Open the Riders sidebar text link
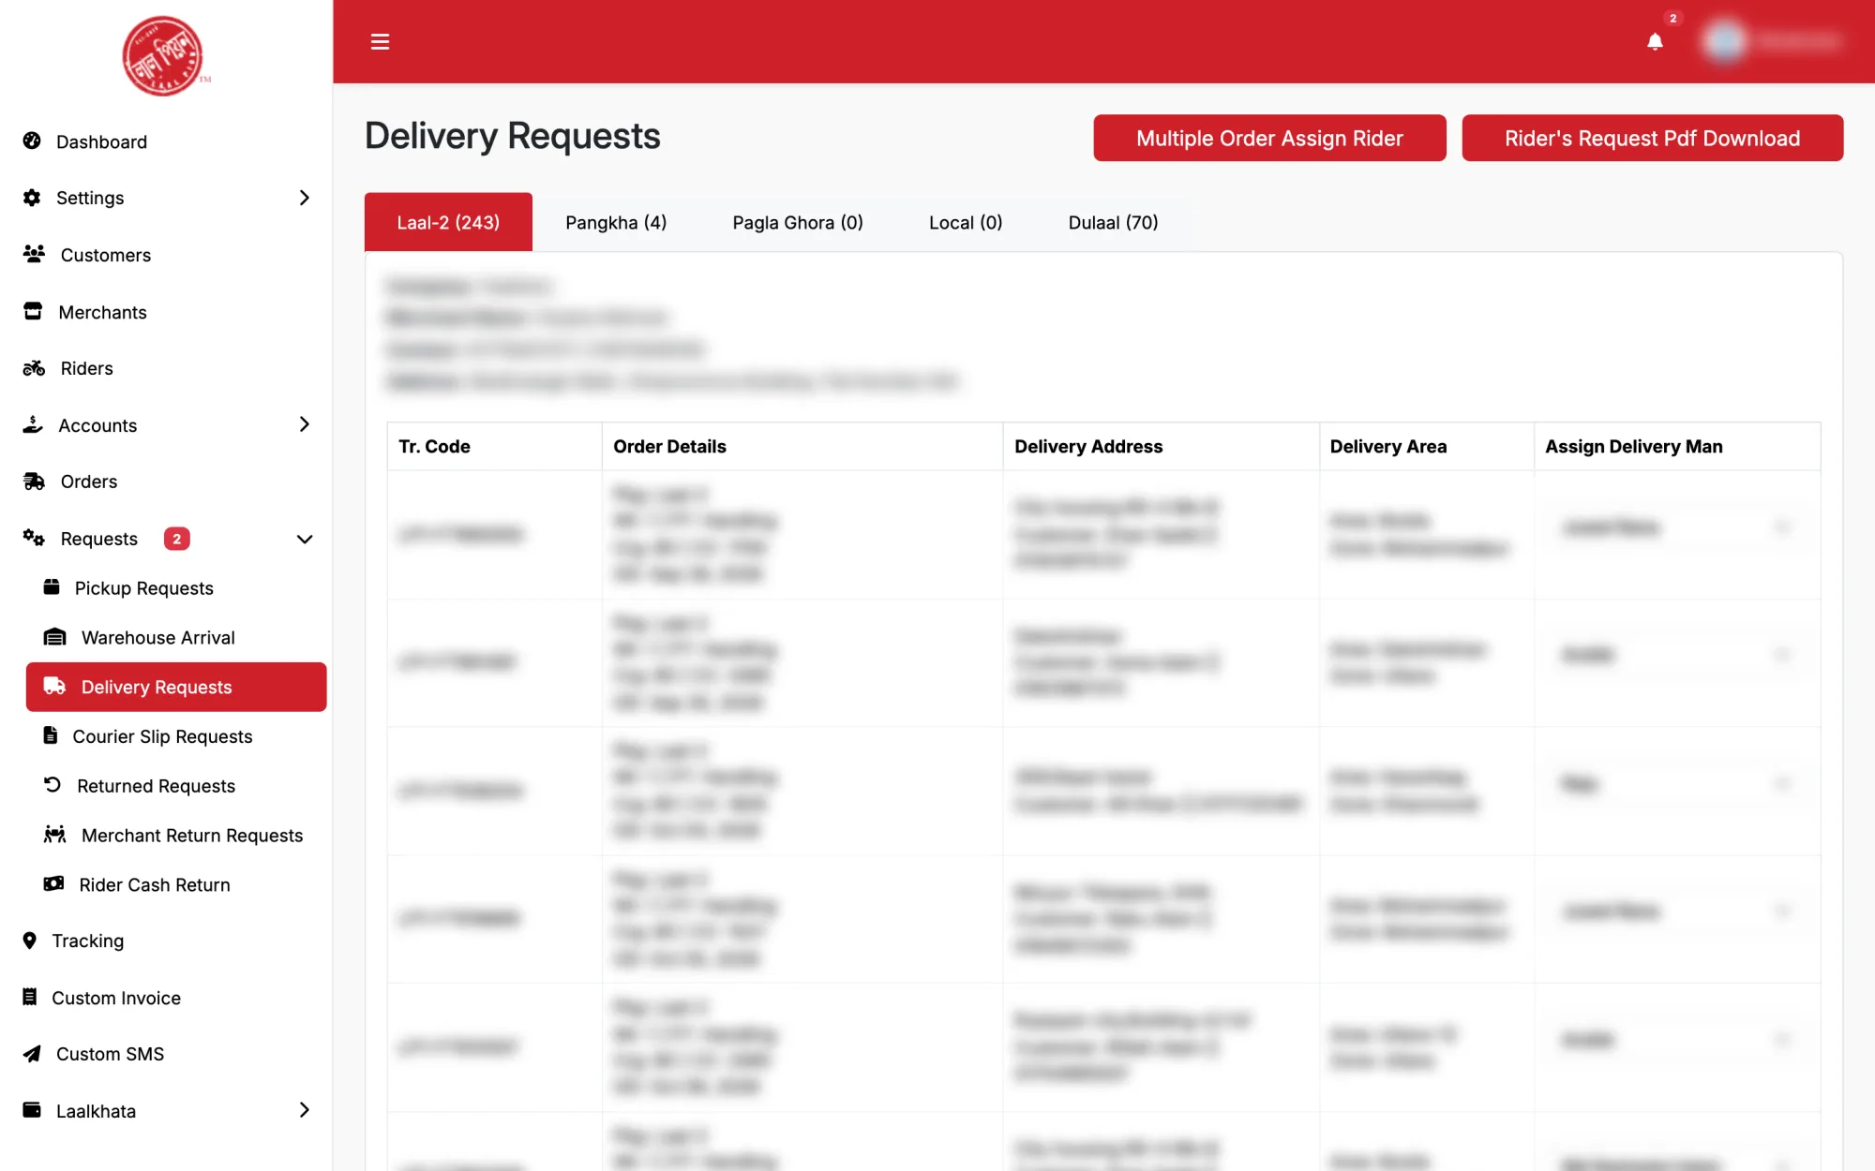Image resolution: width=1875 pixels, height=1171 pixels. pos(87,368)
